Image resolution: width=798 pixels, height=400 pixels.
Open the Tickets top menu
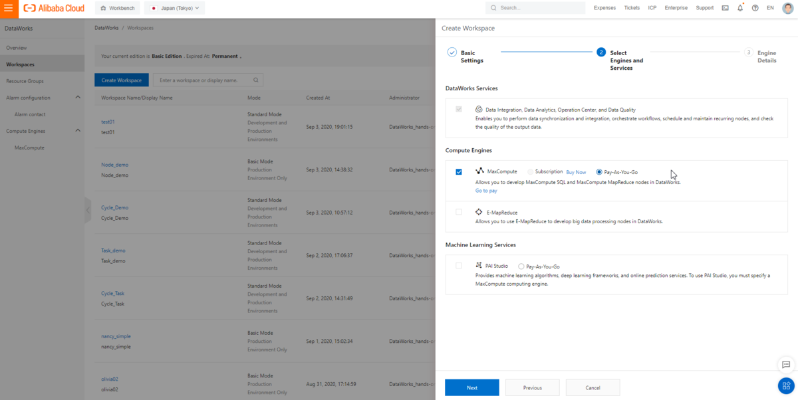click(x=632, y=8)
